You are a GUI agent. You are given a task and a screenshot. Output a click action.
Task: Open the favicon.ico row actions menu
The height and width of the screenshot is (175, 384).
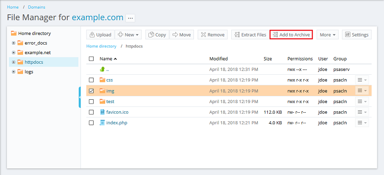point(362,112)
